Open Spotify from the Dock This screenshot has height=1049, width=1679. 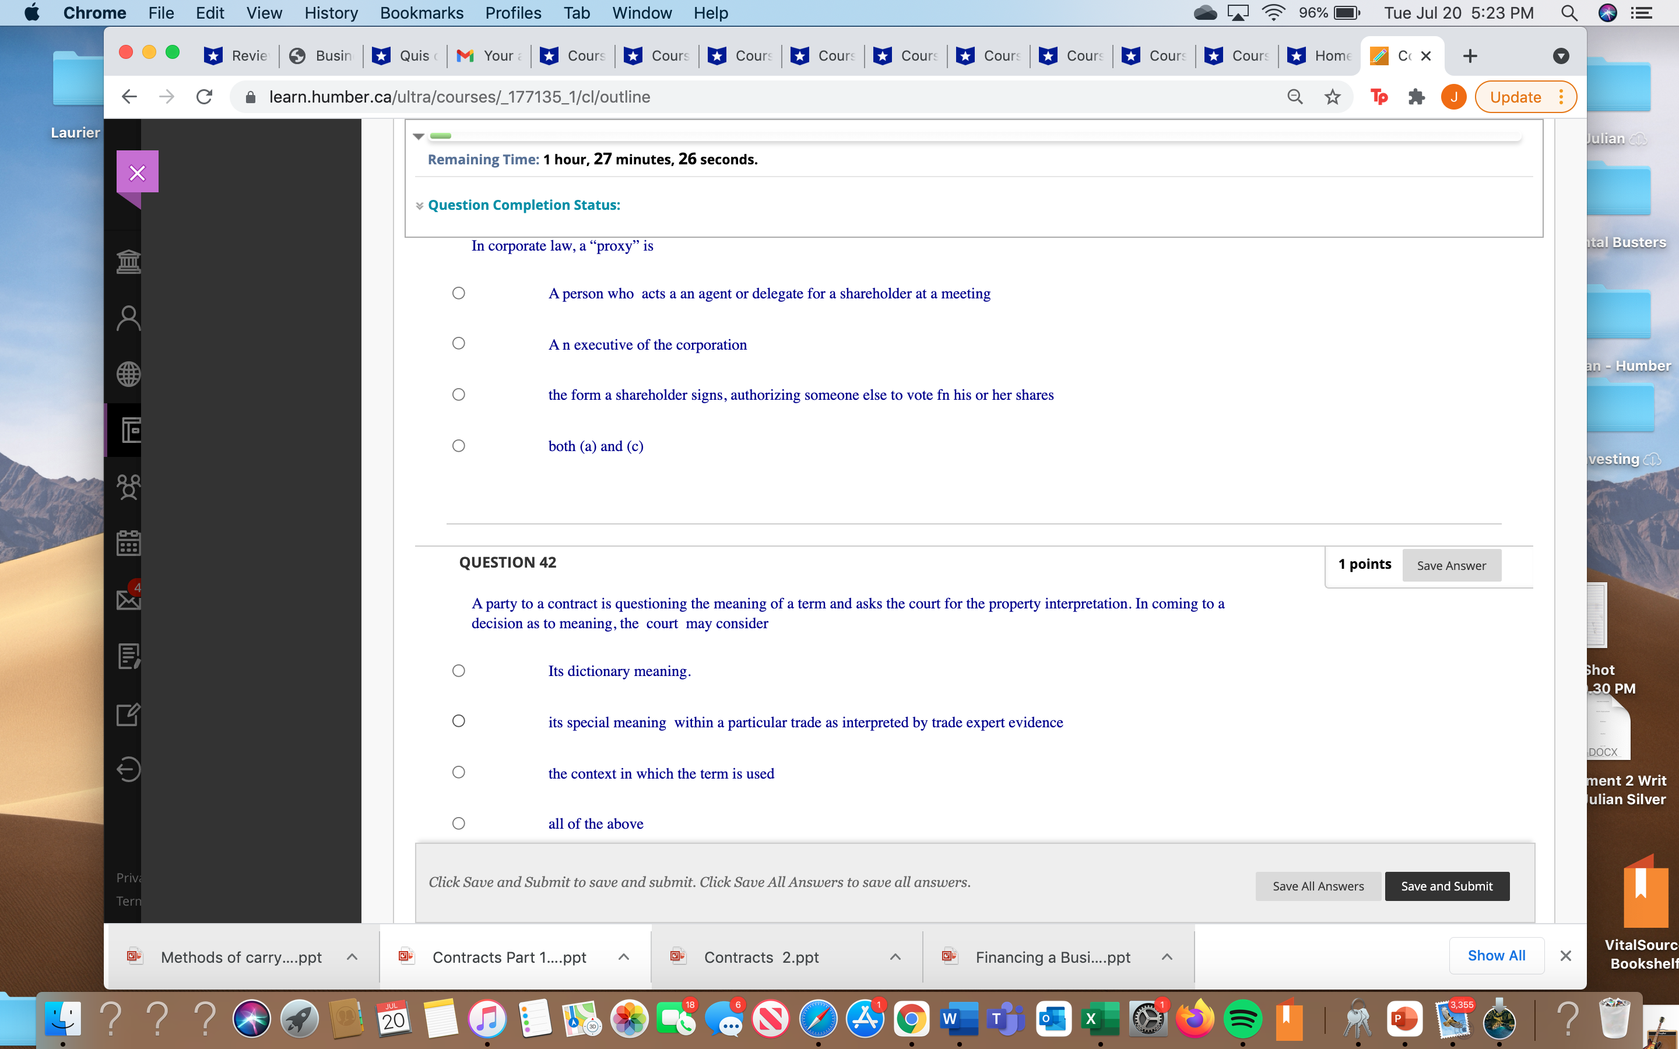point(1242,1019)
